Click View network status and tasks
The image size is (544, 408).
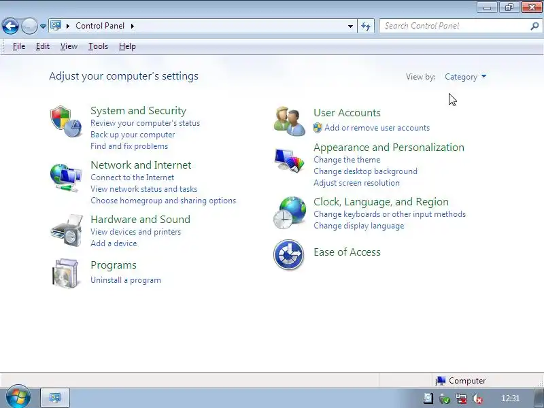143,189
